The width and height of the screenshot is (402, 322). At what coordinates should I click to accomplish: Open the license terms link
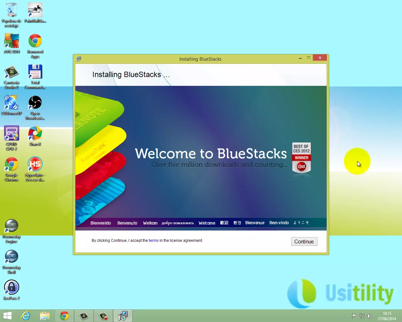[154, 241]
